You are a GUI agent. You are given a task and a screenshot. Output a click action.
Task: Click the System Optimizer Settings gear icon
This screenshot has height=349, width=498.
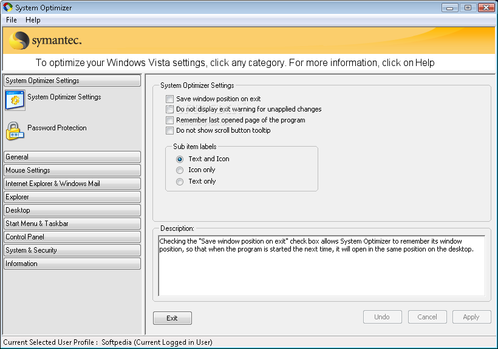click(x=15, y=100)
